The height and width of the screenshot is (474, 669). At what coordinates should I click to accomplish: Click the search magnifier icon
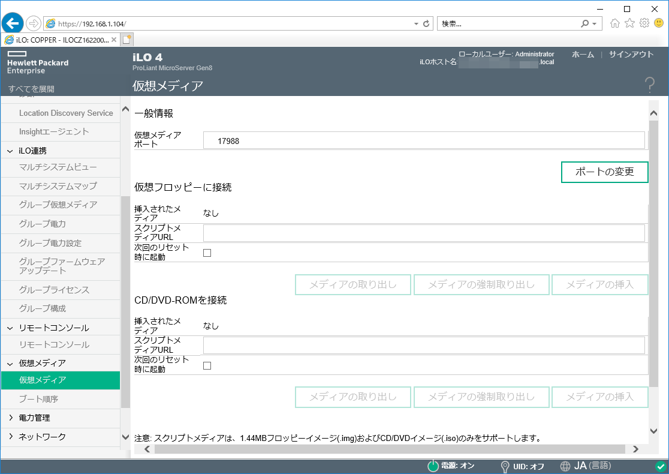pos(584,23)
